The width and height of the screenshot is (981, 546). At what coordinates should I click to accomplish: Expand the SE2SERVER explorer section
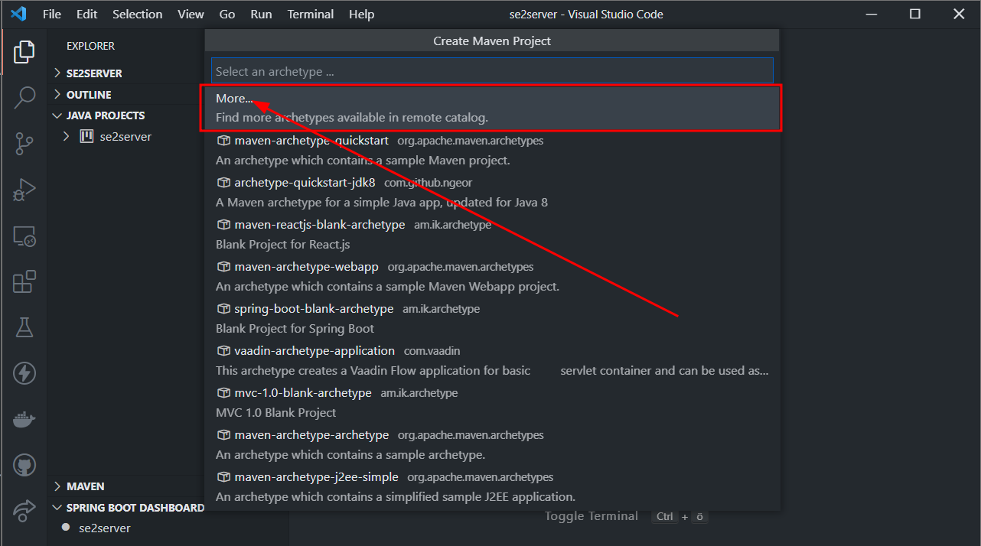pyautogui.click(x=57, y=73)
